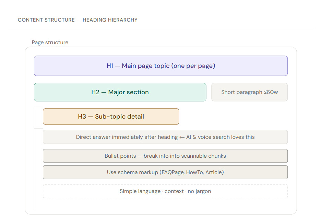Click the Simple language no jargon dashed box
The width and height of the screenshot is (321, 218).
point(165,191)
